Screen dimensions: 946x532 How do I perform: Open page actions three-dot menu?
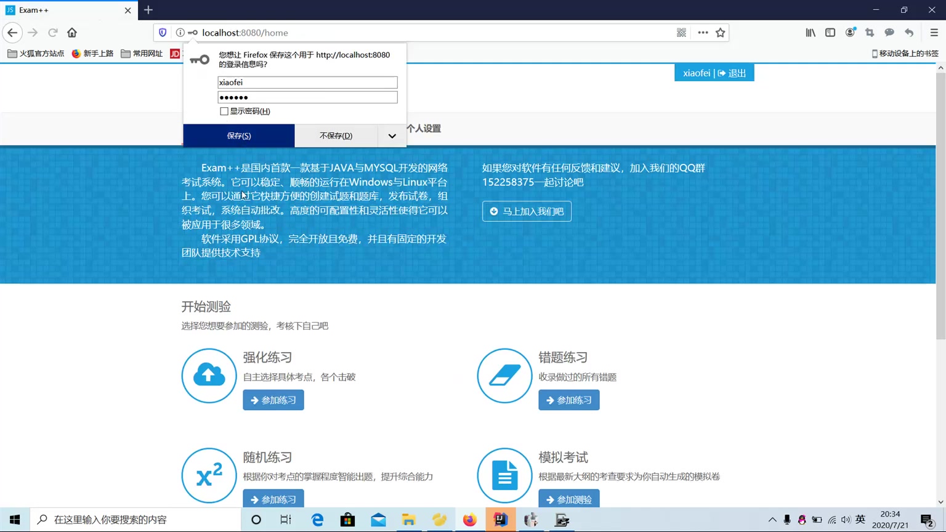703,33
